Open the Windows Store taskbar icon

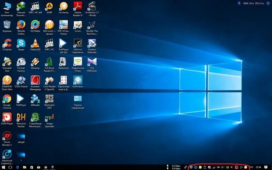[x=32, y=167]
